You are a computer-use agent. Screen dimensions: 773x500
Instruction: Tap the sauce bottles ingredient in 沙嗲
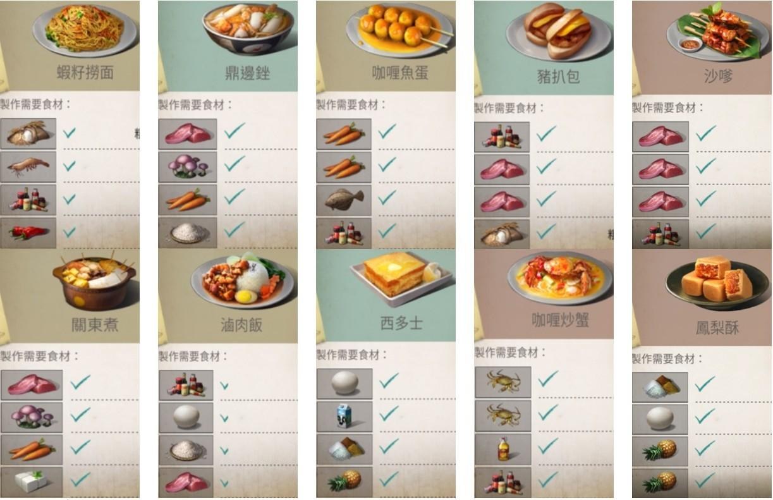[x=660, y=233]
